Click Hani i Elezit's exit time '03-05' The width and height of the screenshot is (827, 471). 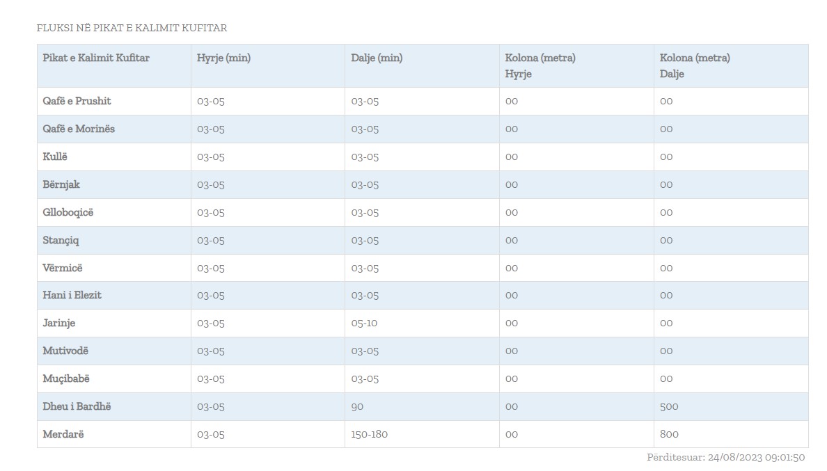[365, 296]
